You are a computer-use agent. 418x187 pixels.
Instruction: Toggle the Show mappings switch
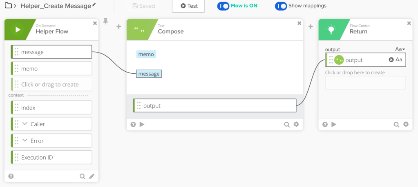click(281, 6)
